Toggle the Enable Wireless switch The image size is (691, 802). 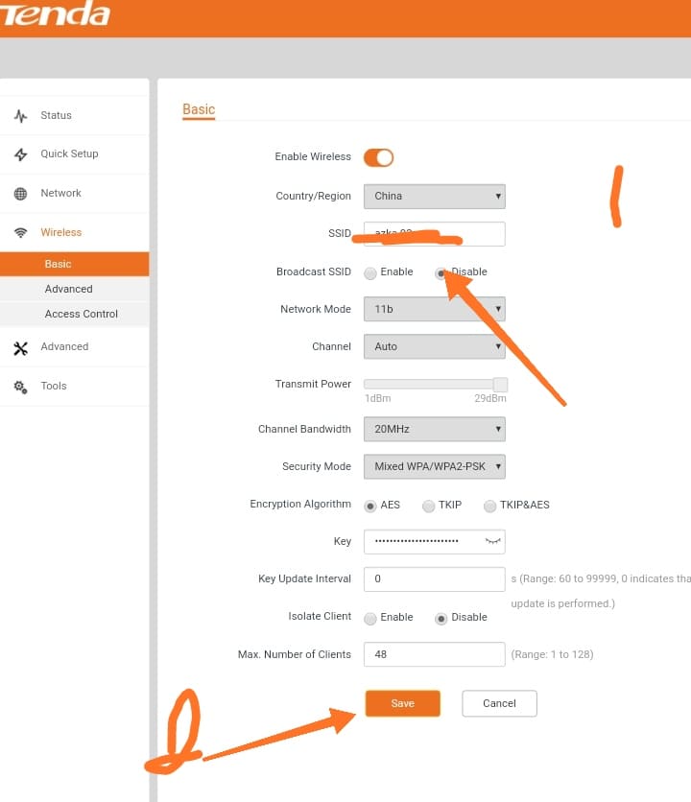[379, 157]
